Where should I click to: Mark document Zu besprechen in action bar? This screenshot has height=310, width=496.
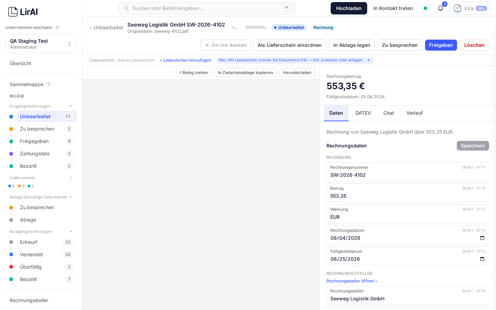point(400,45)
